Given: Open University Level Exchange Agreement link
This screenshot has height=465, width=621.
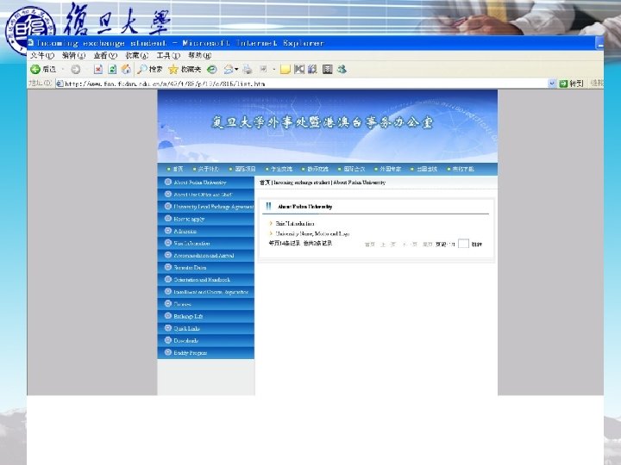Looking at the screenshot, I should point(214,207).
